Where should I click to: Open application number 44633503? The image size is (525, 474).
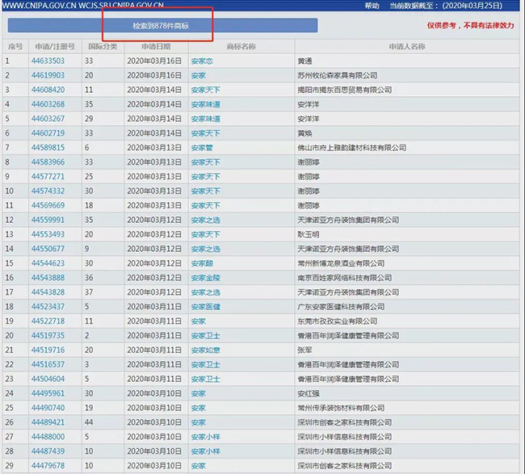[x=48, y=61]
